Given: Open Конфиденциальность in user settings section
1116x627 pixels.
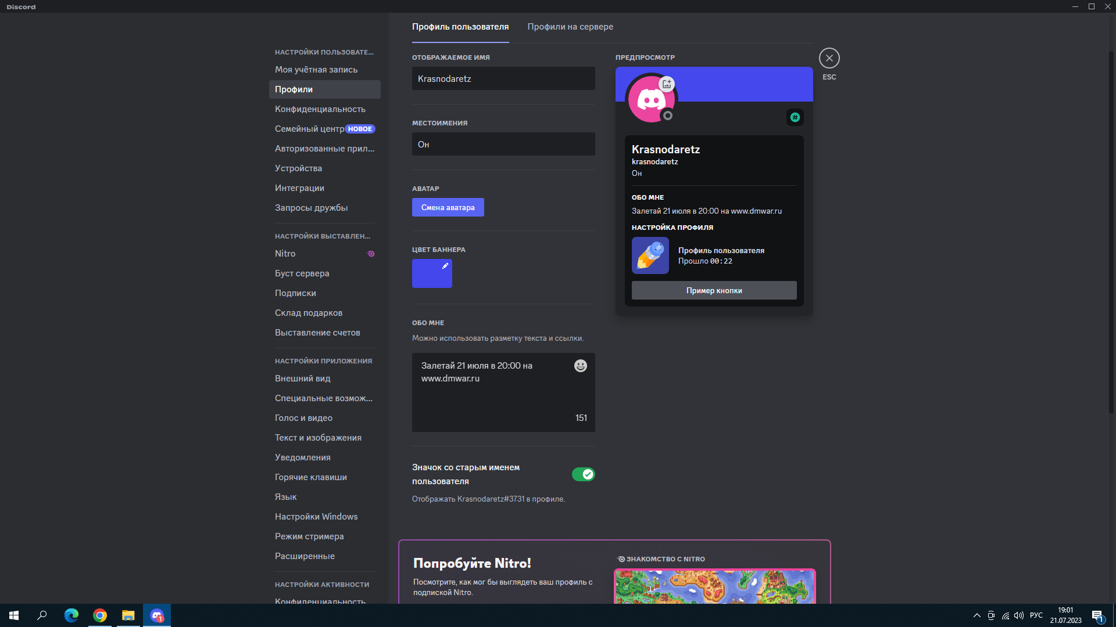Looking at the screenshot, I should (x=324, y=109).
